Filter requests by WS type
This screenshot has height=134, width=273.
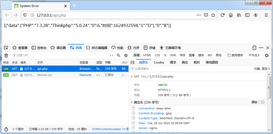click(x=210, y=55)
